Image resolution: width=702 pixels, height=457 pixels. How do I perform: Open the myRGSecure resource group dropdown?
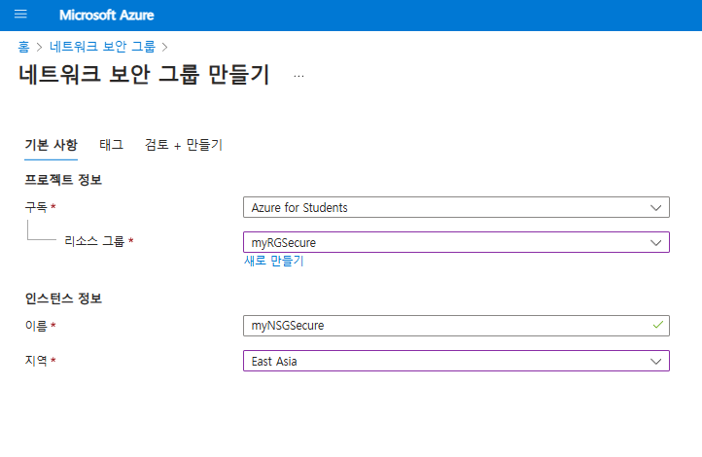click(447, 242)
